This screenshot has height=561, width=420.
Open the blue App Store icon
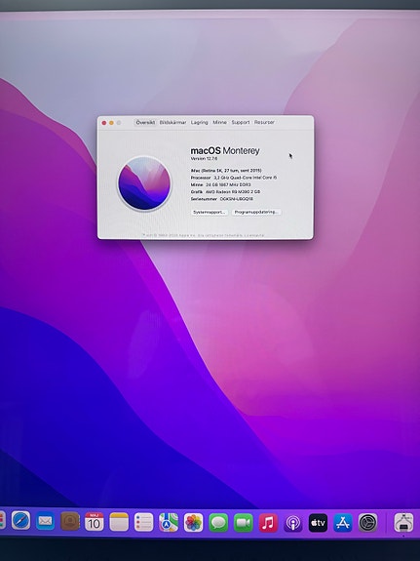pos(343,523)
